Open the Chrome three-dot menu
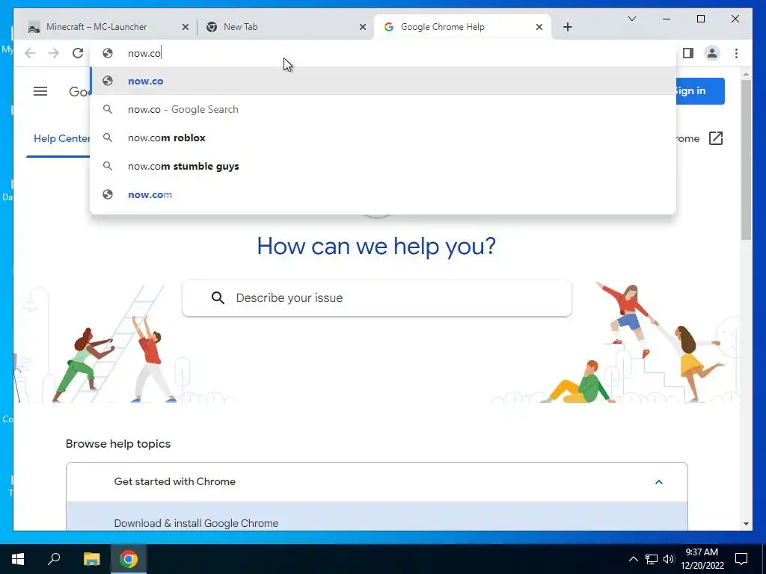The width and height of the screenshot is (766, 574). tap(736, 53)
